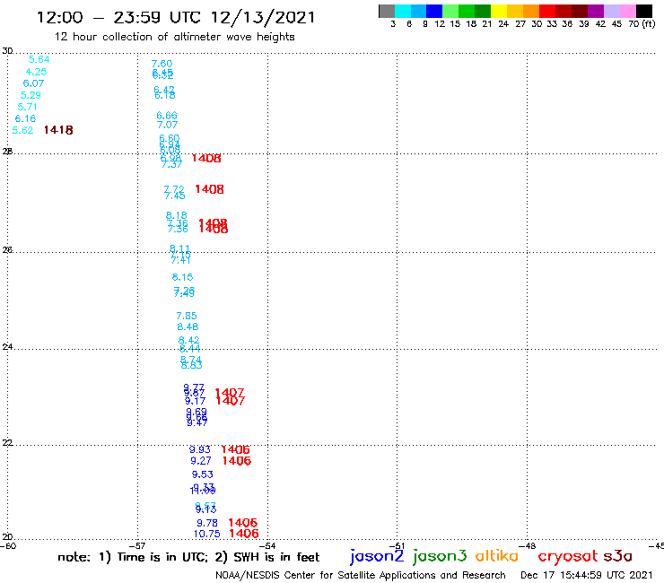
Task: Click the wave height value 6.16
Action: (x=25, y=118)
